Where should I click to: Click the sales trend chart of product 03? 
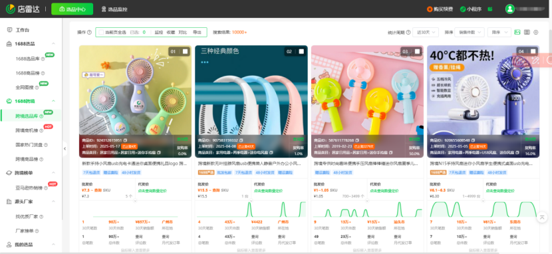tap(368, 209)
